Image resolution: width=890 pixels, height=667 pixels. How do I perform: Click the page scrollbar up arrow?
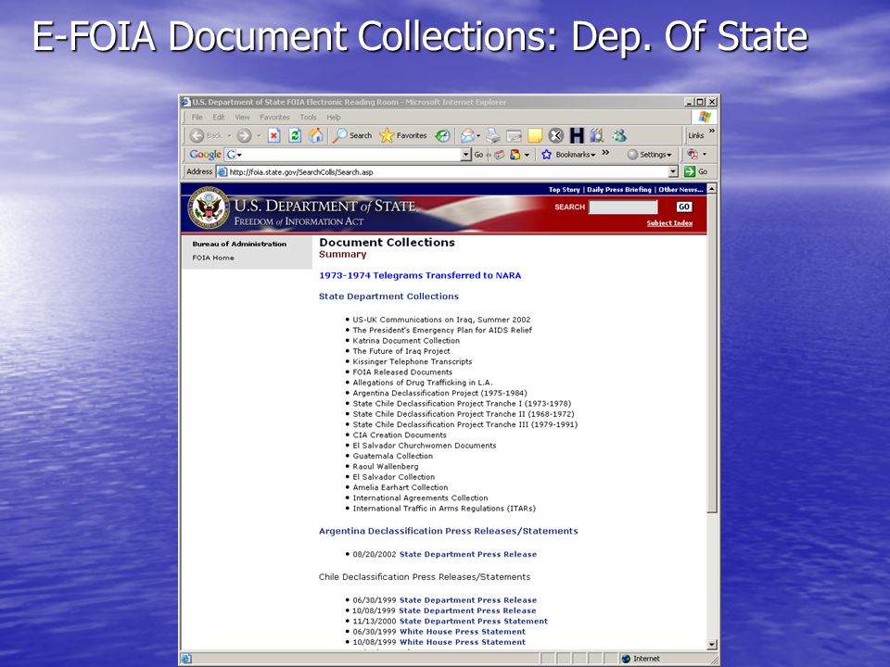pos(712,188)
